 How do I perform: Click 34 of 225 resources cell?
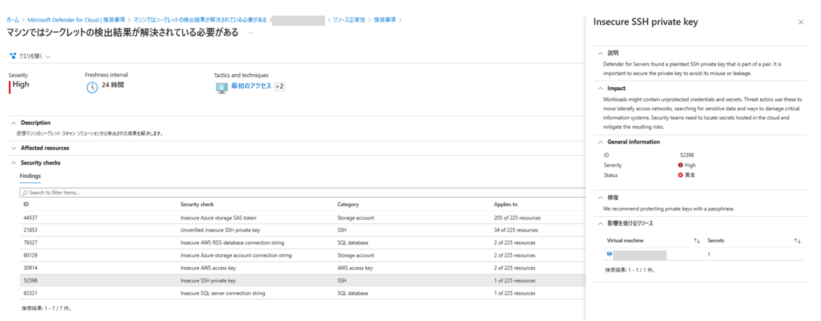tap(516, 230)
